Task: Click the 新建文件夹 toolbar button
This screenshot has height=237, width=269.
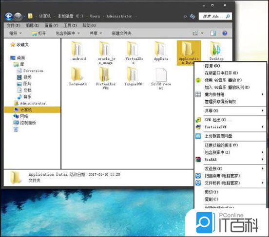Action: (x=122, y=33)
